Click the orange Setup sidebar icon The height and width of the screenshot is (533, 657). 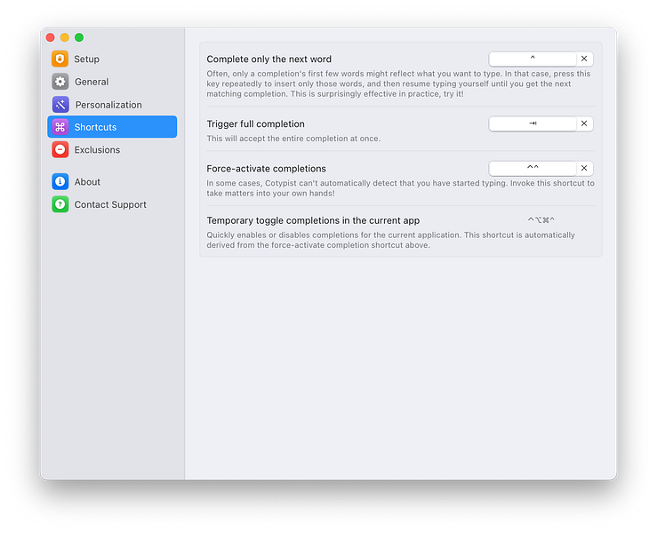tap(60, 59)
